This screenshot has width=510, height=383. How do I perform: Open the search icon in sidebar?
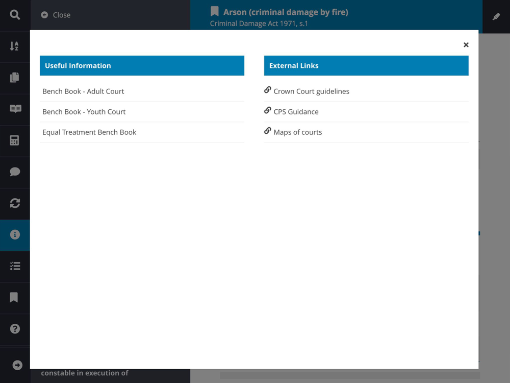click(15, 15)
